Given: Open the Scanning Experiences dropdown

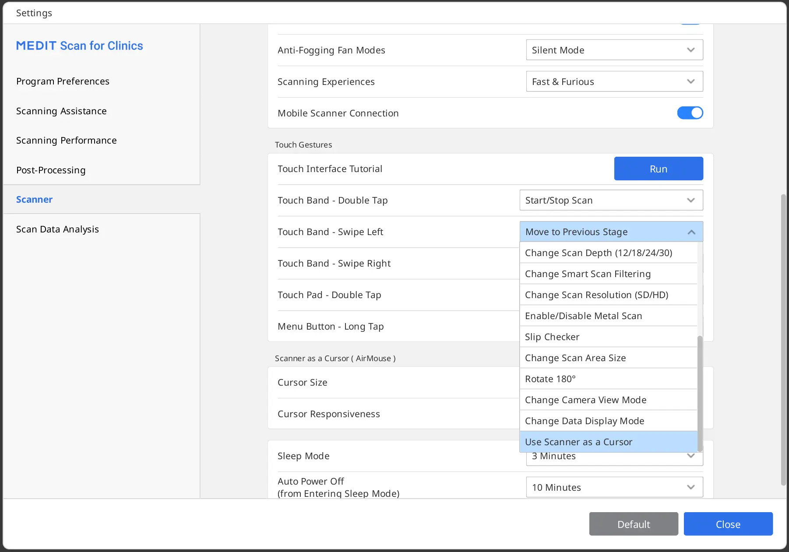Looking at the screenshot, I should point(614,81).
